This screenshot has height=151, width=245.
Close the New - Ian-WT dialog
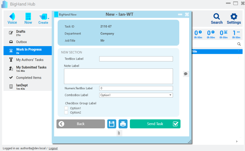[x=187, y=14]
